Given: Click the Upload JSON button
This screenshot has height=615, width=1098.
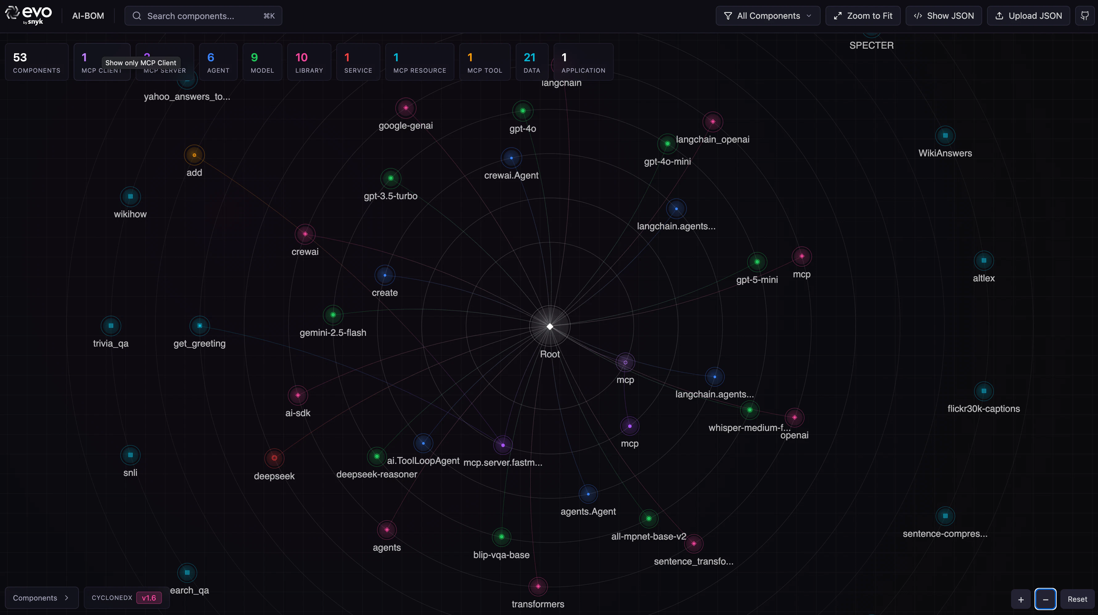Looking at the screenshot, I should 1029,16.
